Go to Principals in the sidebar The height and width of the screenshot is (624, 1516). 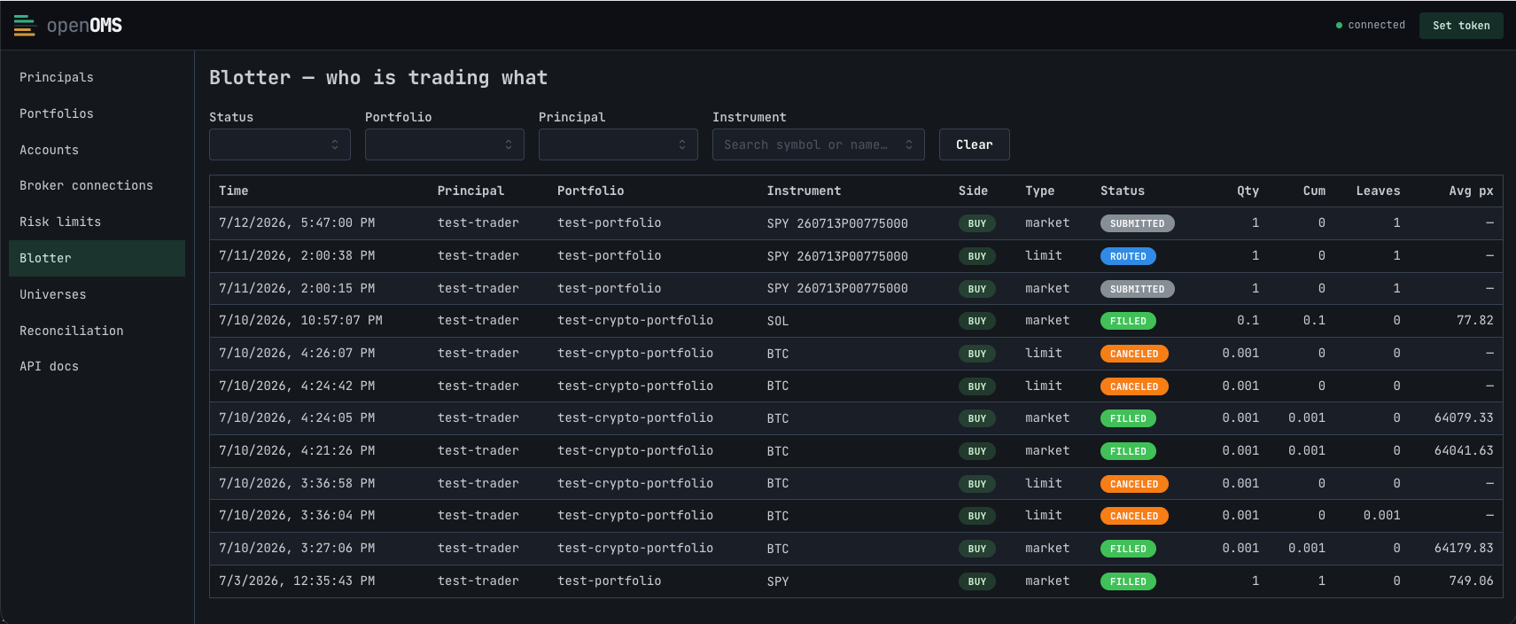97,77
